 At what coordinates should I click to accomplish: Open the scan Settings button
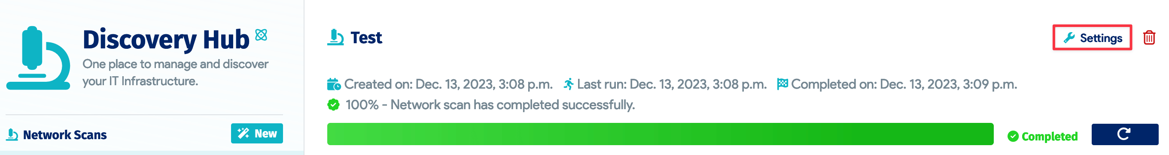point(1092,38)
